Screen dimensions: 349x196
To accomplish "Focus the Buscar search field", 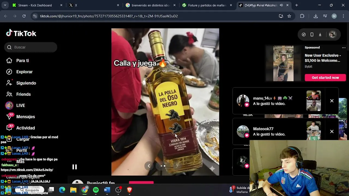I will [31, 47].
